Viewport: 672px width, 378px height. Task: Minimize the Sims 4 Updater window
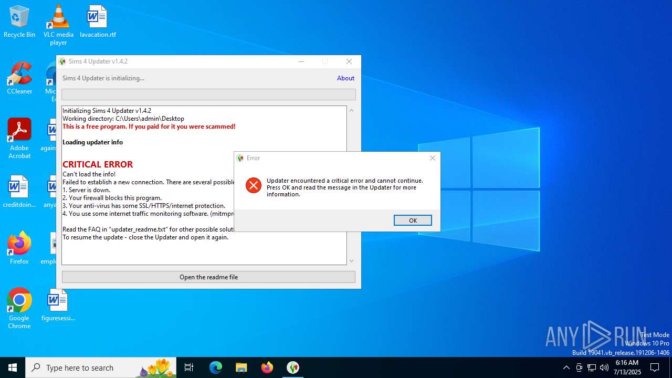301,61
